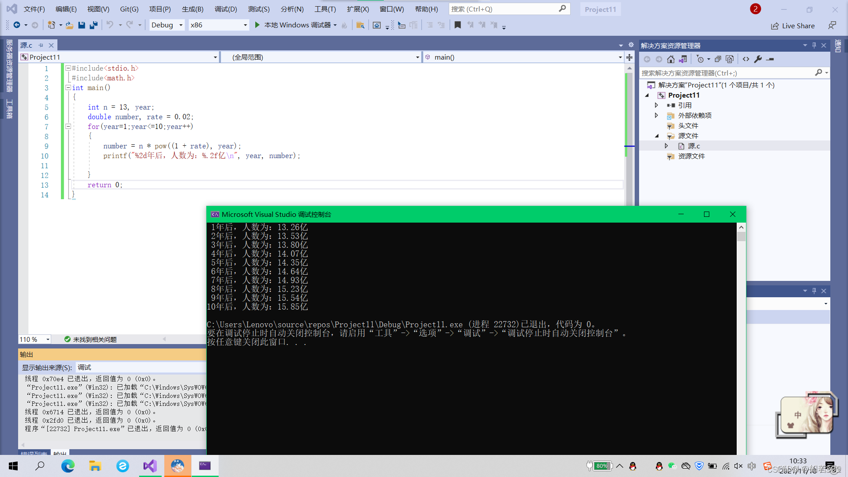Open Windows Start menu
Image resolution: width=848 pixels, height=477 pixels.
tap(13, 466)
